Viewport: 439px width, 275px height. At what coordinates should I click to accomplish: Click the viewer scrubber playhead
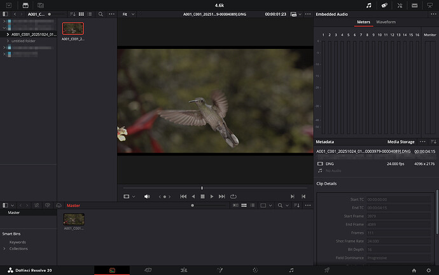202,188
